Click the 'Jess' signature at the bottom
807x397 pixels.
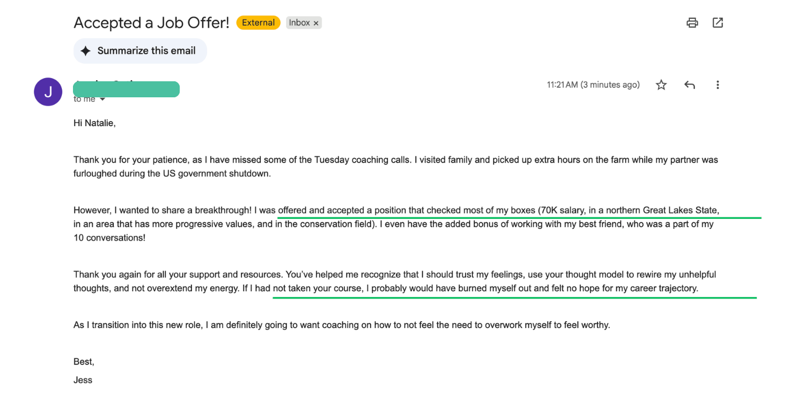tap(83, 380)
